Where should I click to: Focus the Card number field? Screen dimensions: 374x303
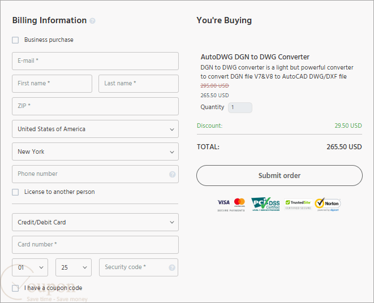[95, 245]
